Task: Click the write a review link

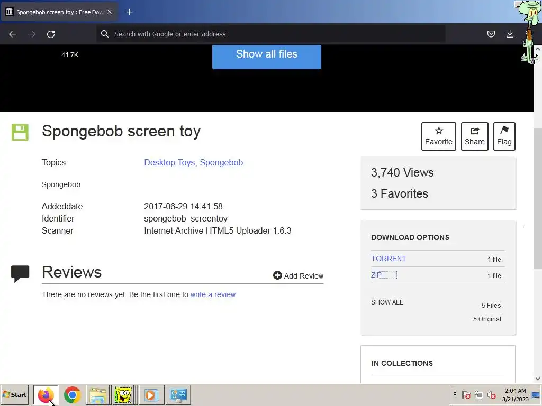Action: tap(213, 294)
